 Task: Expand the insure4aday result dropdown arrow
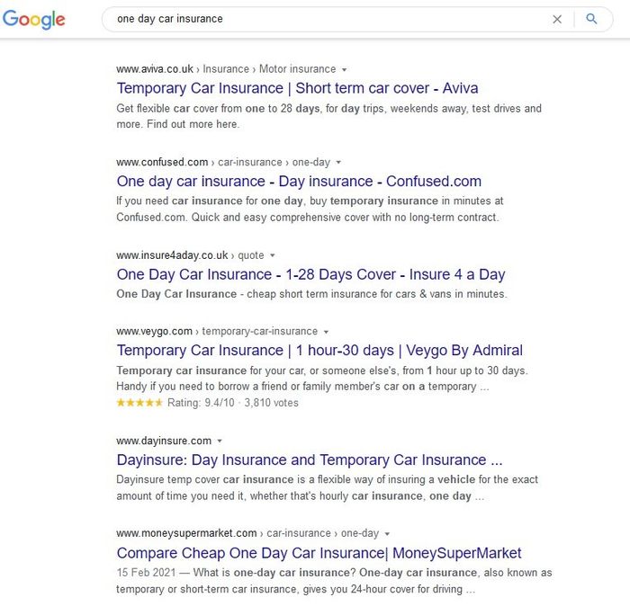pos(273,256)
